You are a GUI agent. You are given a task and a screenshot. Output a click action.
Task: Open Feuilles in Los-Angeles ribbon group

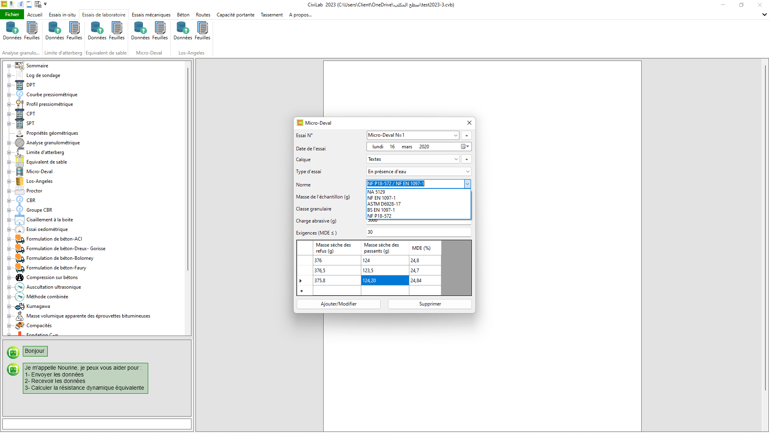[202, 31]
